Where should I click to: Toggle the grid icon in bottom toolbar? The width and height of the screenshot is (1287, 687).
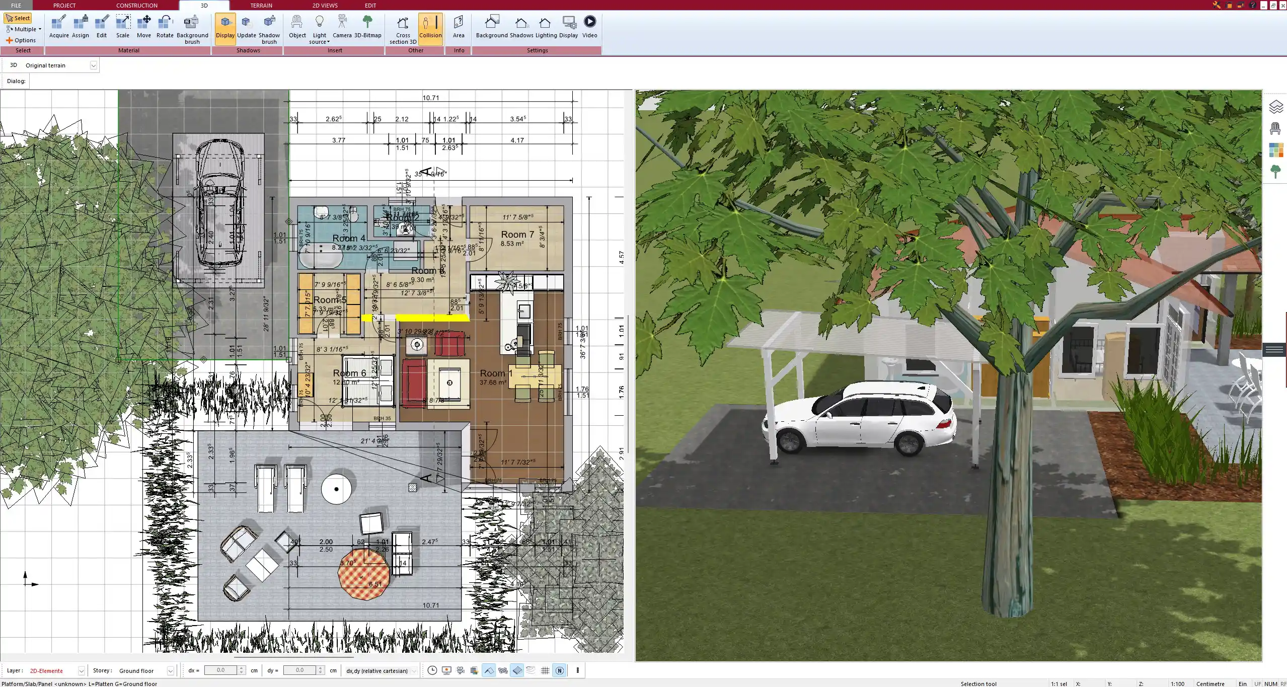click(x=545, y=670)
